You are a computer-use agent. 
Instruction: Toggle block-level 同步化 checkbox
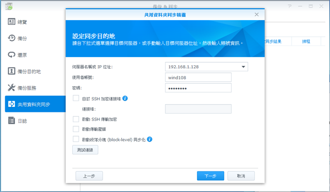pyautogui.click(x=76, y=139)
